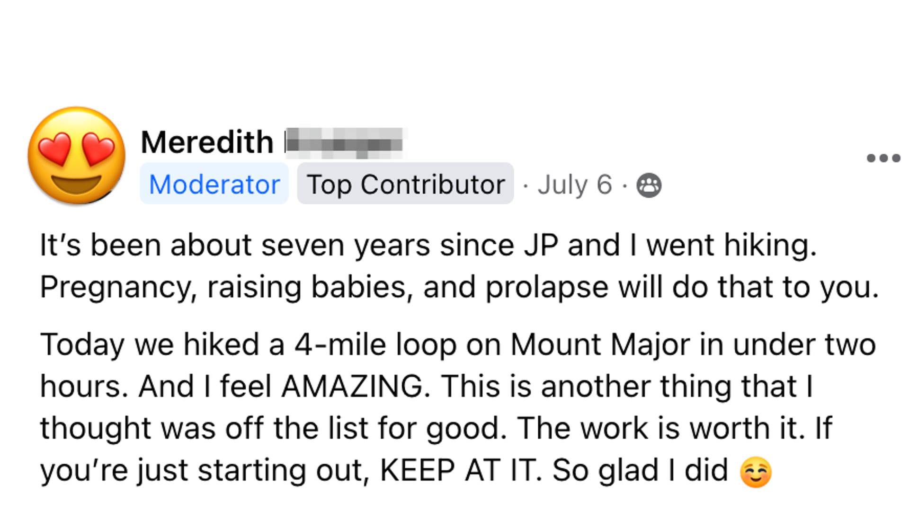Screen dimensions: 909x511
Task: Click the text "So glad I did"
Action: [640, 470]
